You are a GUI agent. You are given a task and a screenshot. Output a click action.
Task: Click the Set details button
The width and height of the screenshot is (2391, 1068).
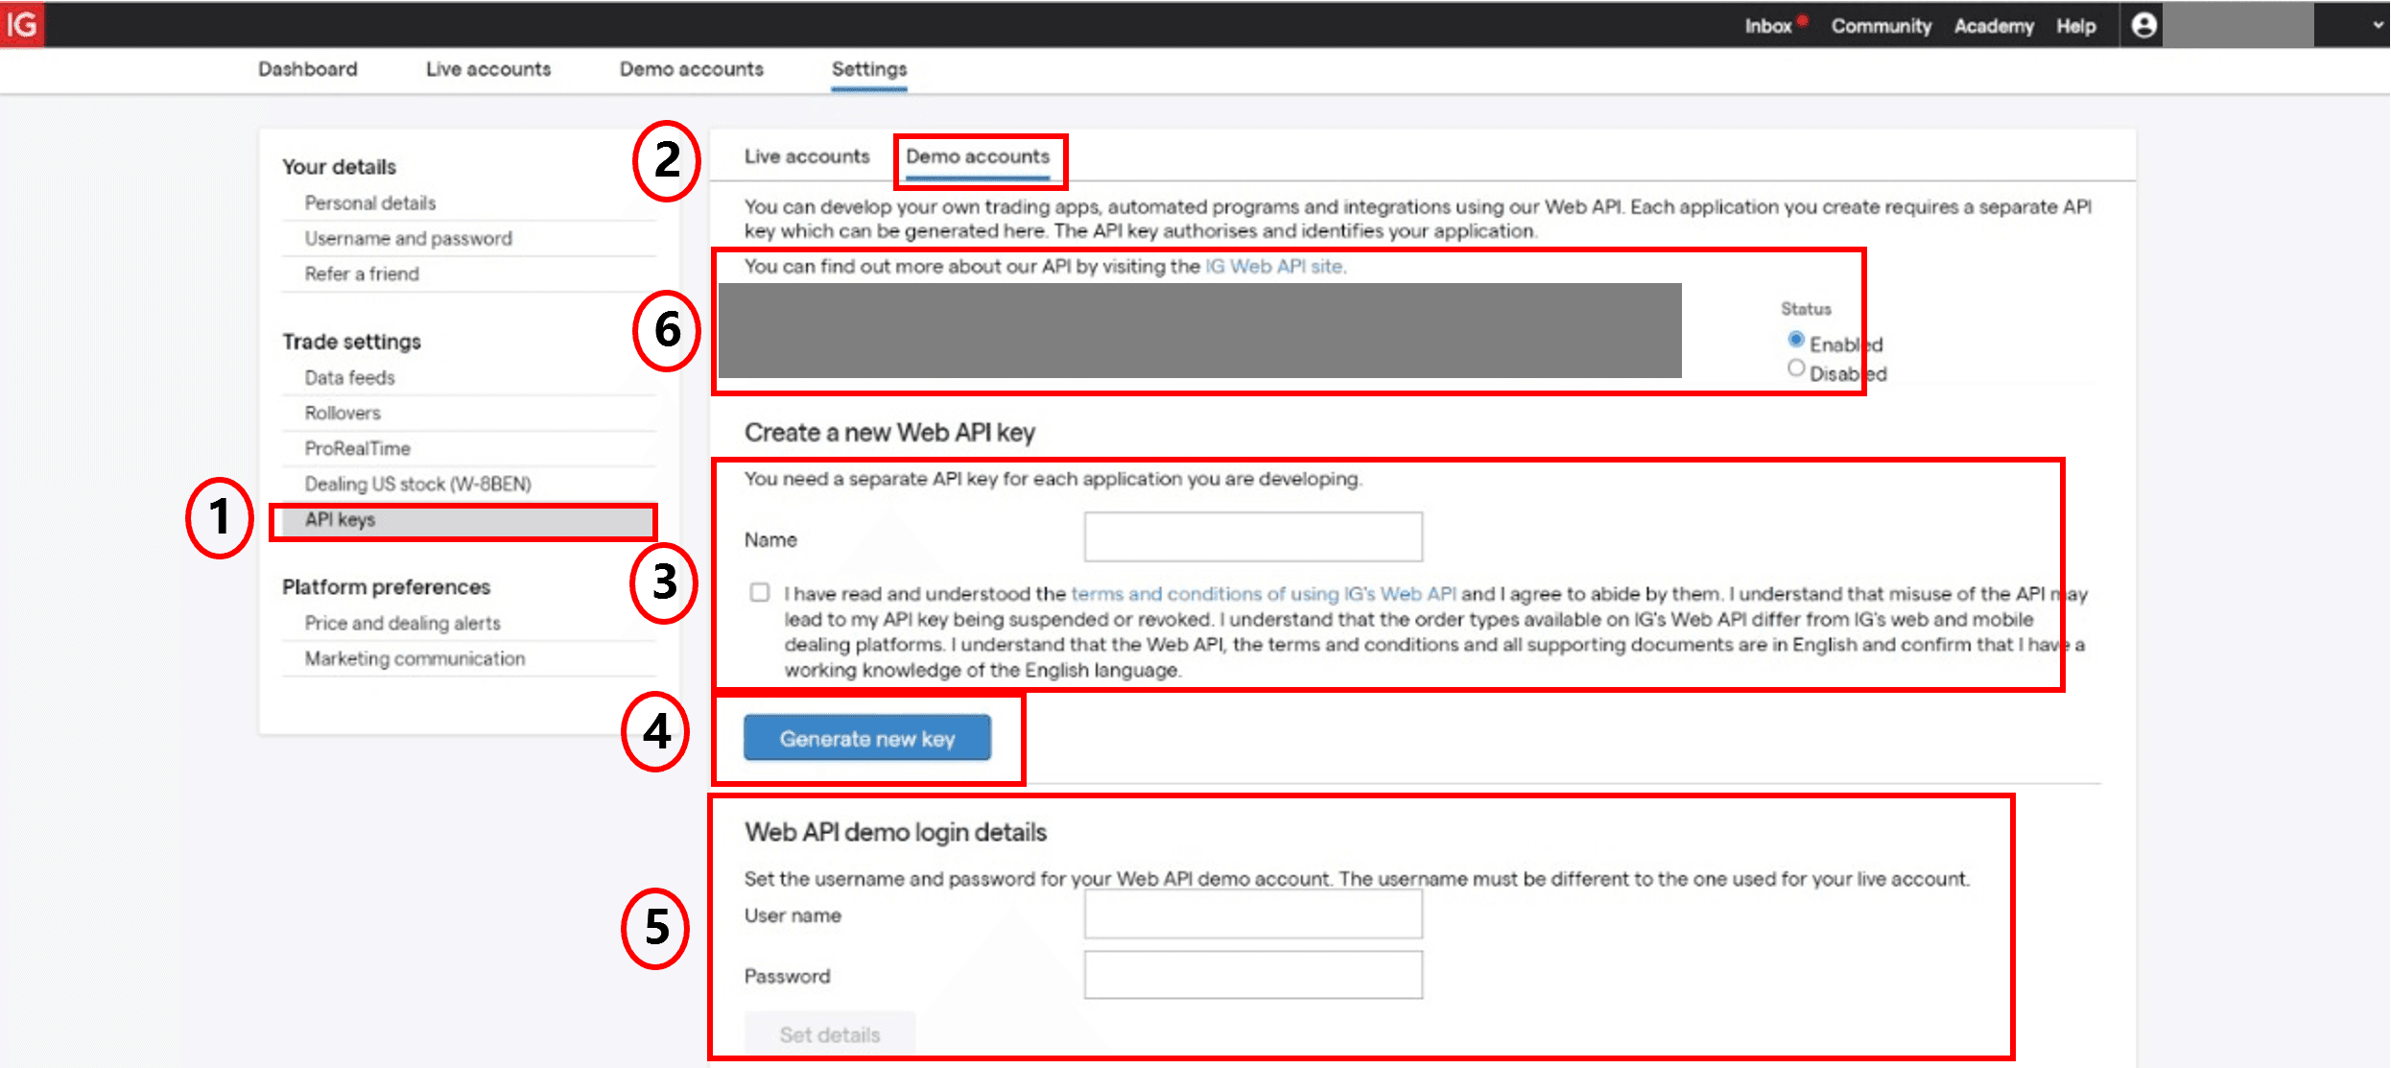(830, 1034)
